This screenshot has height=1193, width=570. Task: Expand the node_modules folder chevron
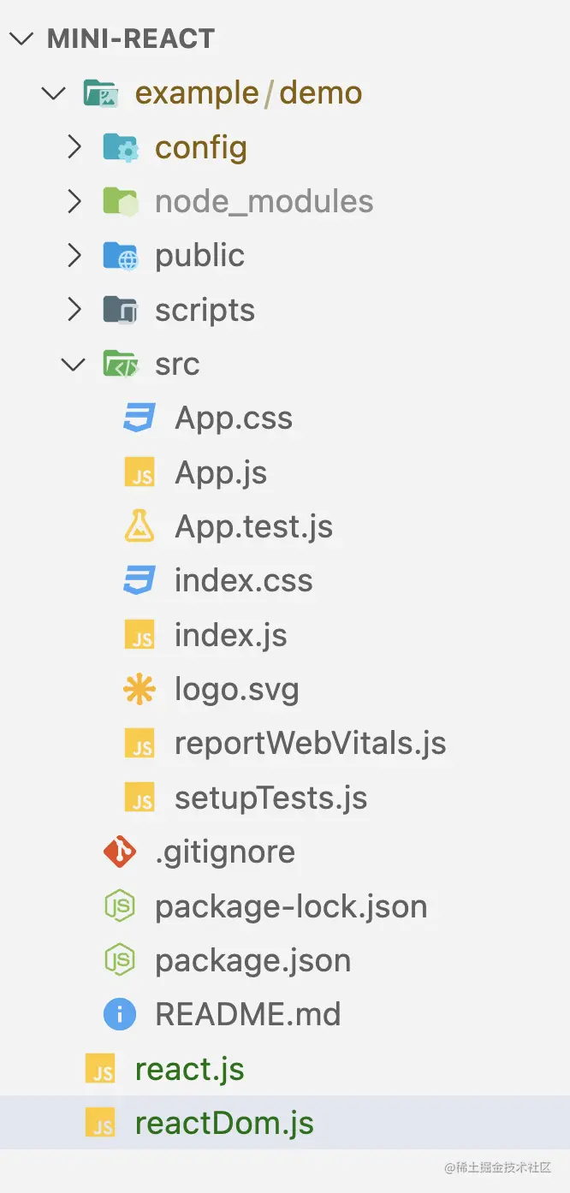coord(74,201)
